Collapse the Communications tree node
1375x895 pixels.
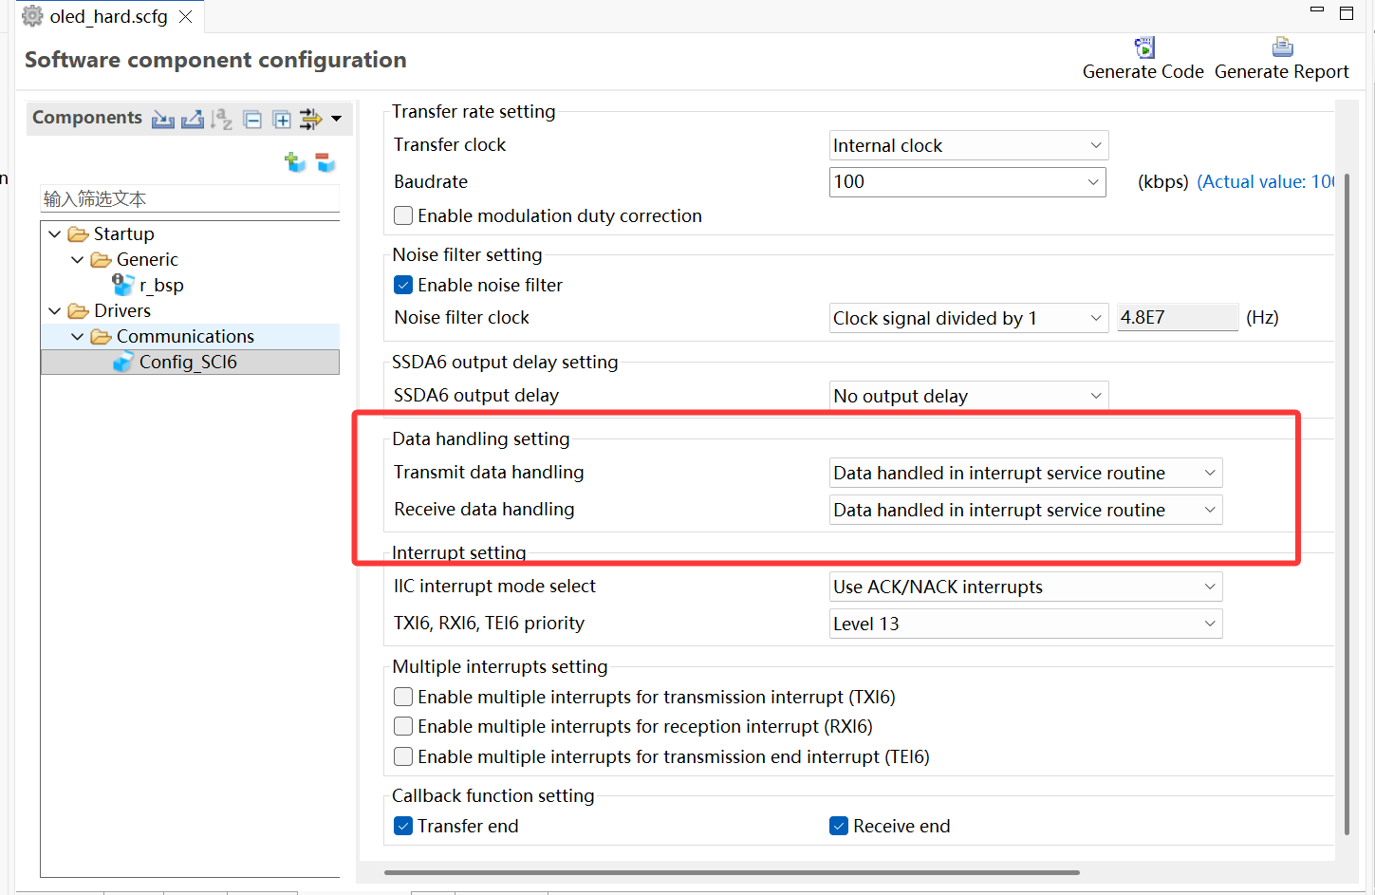click(78, 337)
